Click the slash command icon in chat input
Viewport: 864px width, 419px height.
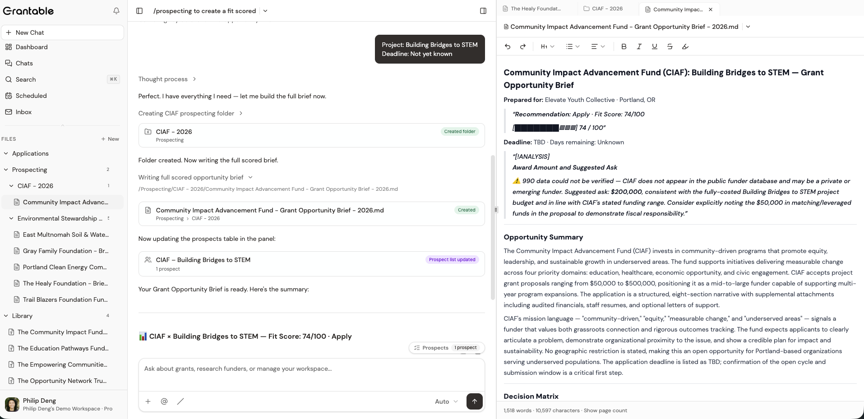[180, 401]
